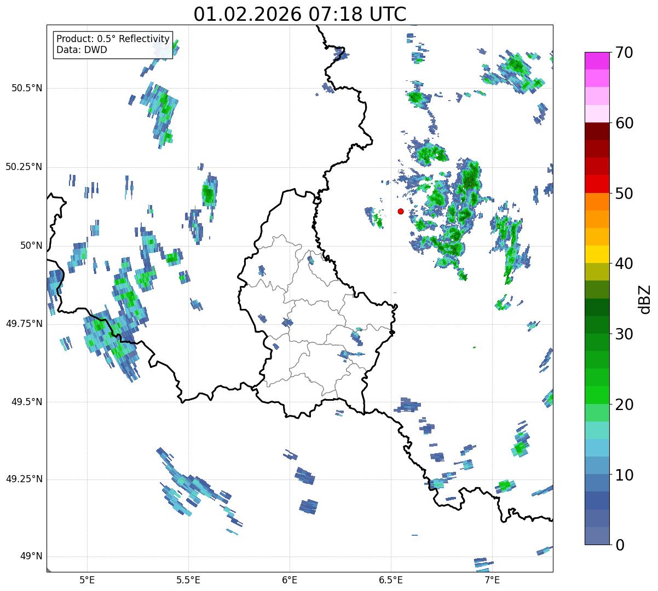Image resolution: width=658 pixels, height=591 pixels.
Task: Click the red station marker dot
Action: click(401, 211)
